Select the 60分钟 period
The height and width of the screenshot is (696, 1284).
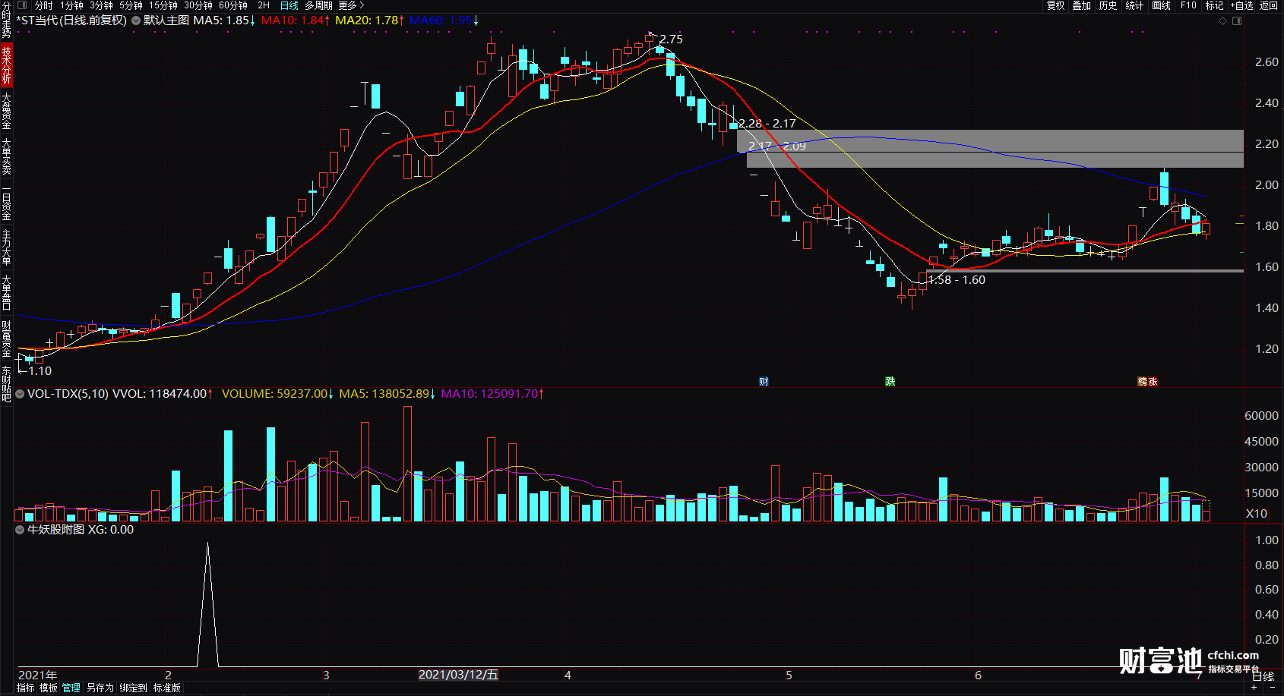coord(232,5)
